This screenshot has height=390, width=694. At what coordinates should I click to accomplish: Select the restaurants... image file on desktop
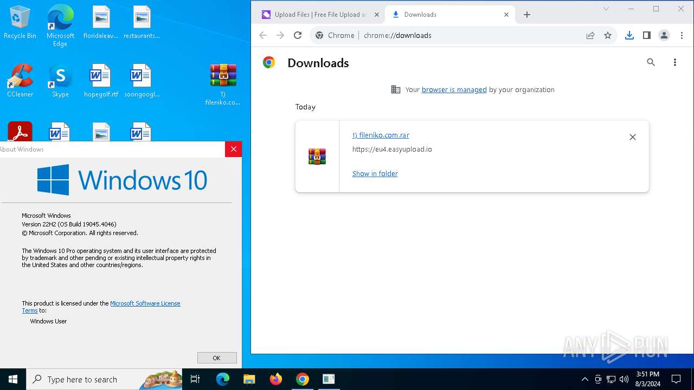pos(142,23)
